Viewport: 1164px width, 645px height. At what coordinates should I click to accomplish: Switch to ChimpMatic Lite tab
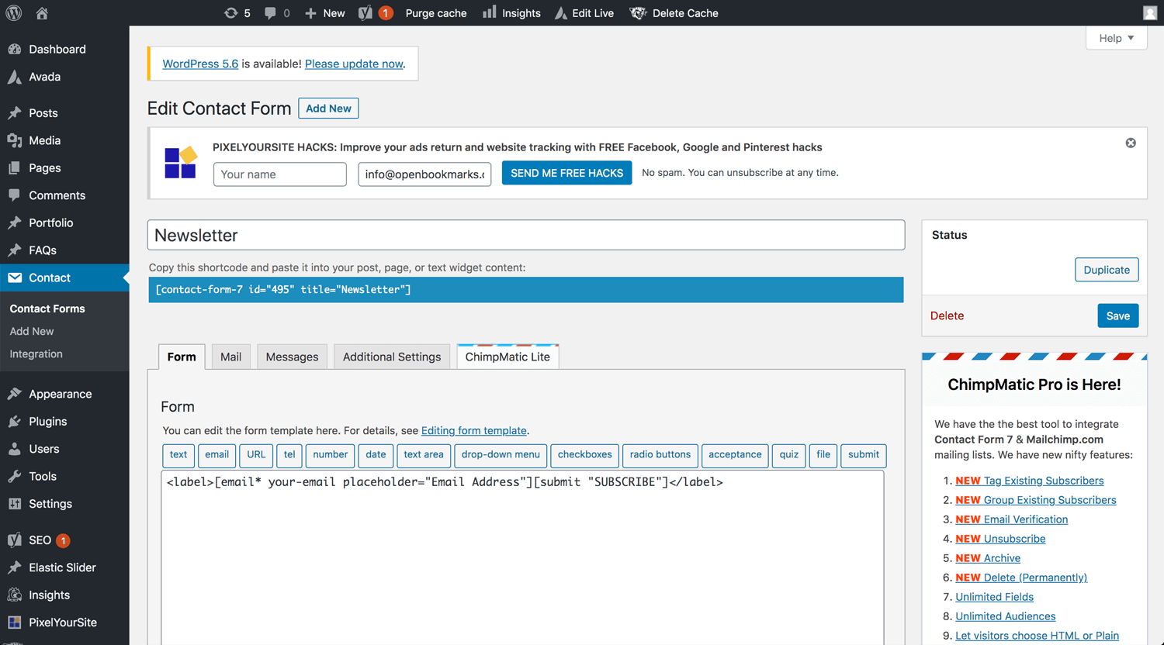pos(508,357)
